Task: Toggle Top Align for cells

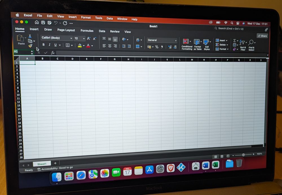Action: pyautogui.click(x=104, y=39)
